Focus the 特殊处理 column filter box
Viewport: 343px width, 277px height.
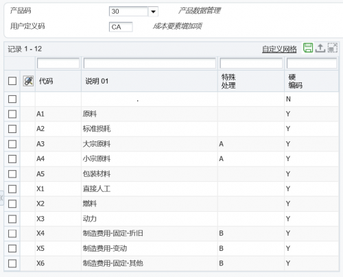click(251, 63)
